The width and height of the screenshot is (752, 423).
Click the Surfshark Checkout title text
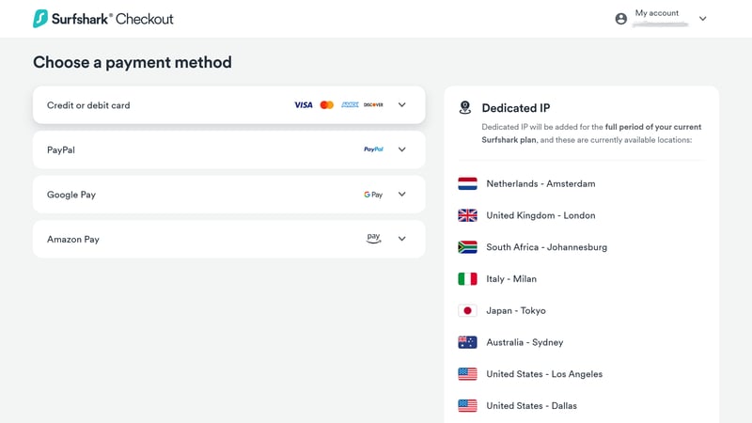pyautogui.click(x=112, y=19)
